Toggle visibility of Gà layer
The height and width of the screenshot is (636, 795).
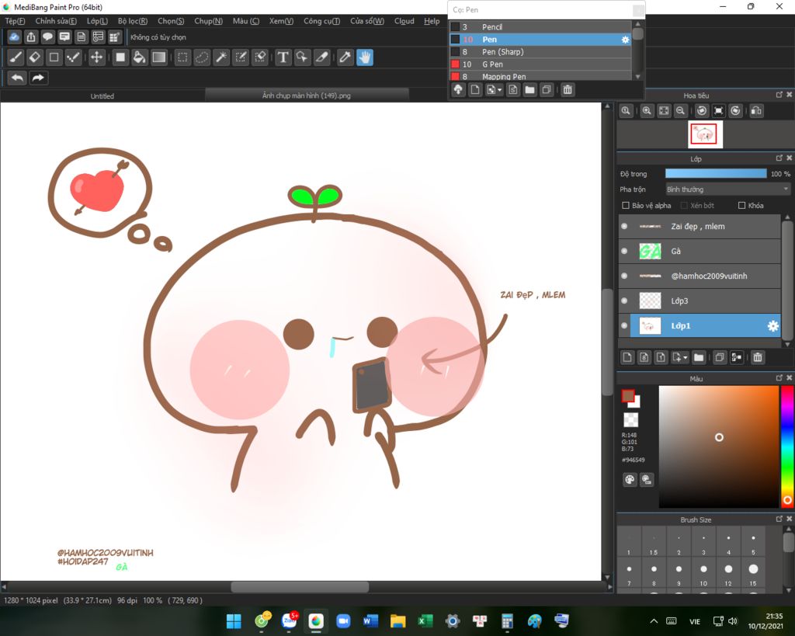tap(624, 251)
